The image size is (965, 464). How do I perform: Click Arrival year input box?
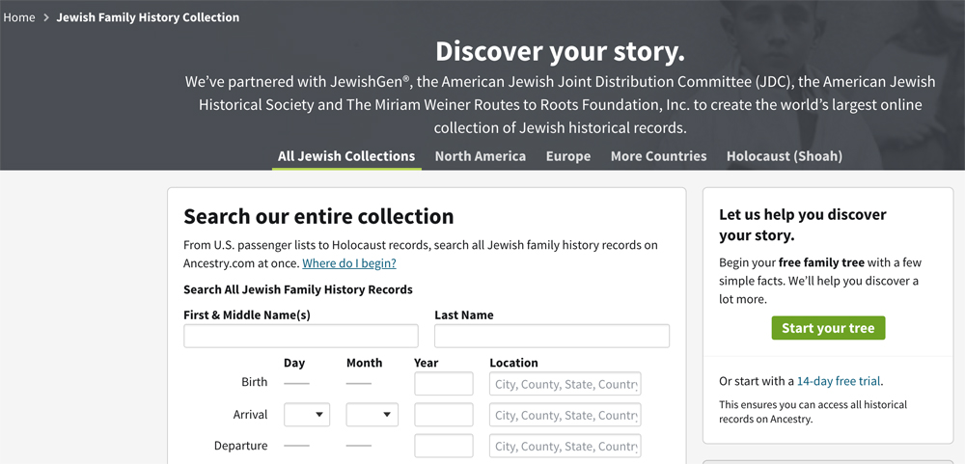(444, 415)
